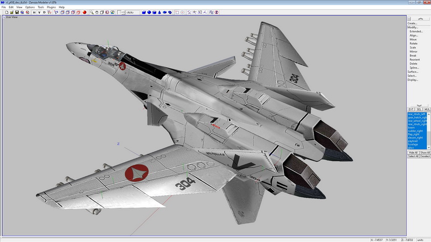Expand the Display... command group
431x242 pixels.
(413, 80)
